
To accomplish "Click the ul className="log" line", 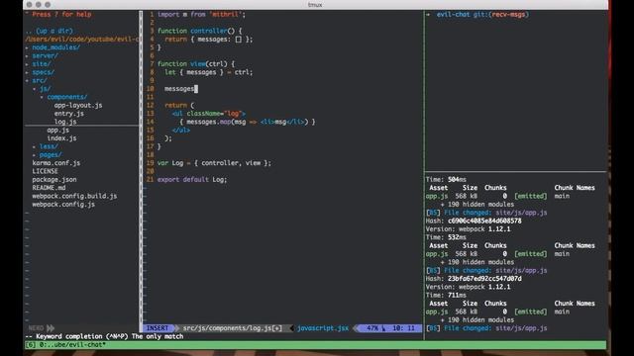I will [209, 114].
